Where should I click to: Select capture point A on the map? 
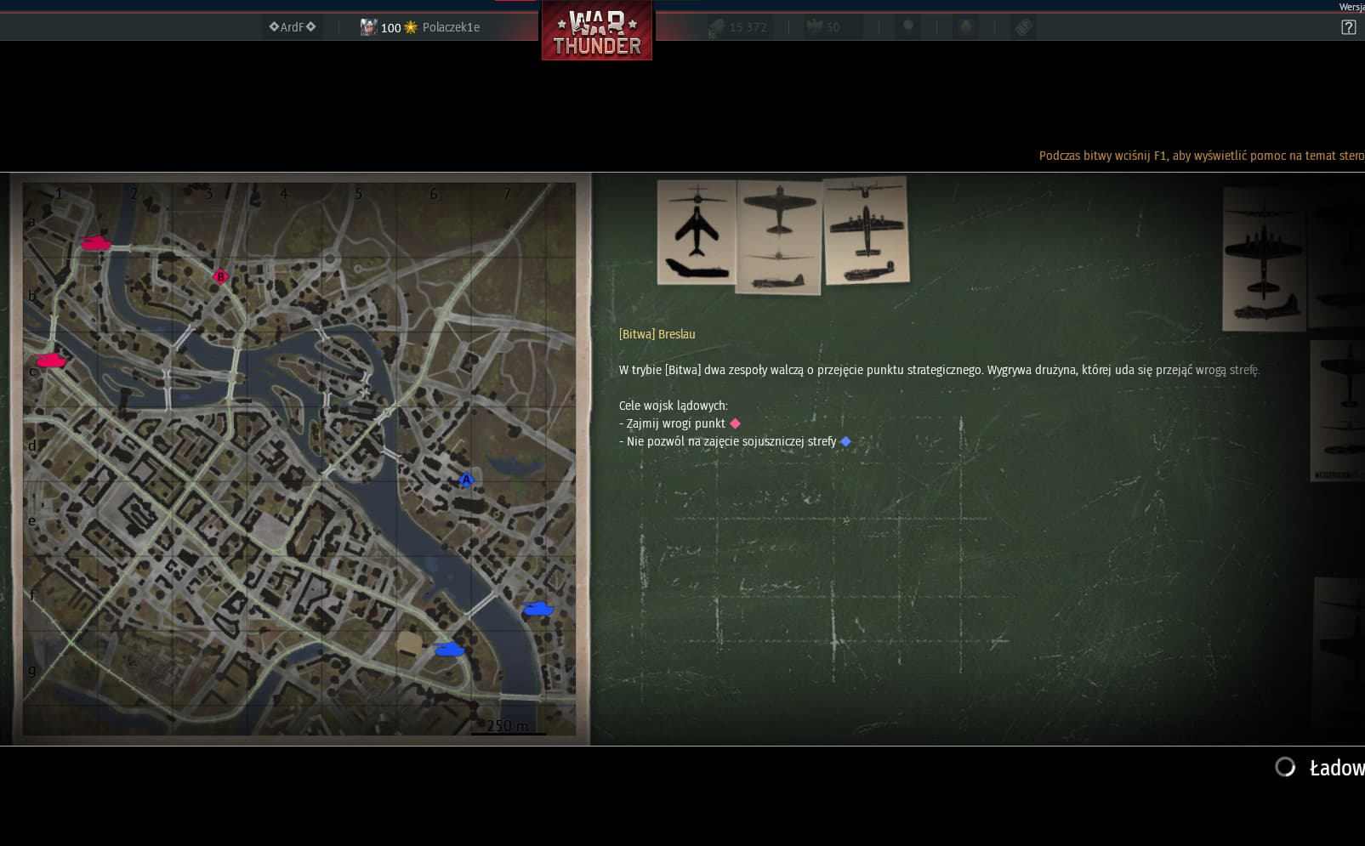(x=466, y=480)
